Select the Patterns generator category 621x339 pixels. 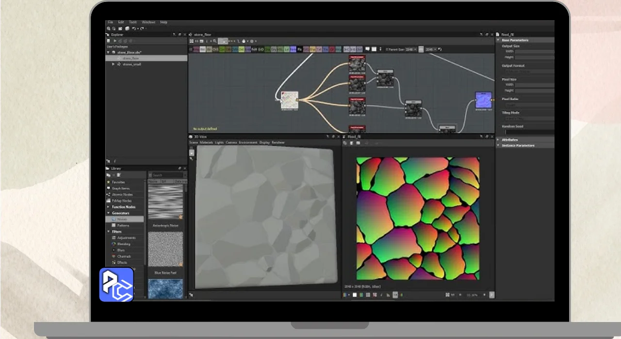(x=123, y=225)
